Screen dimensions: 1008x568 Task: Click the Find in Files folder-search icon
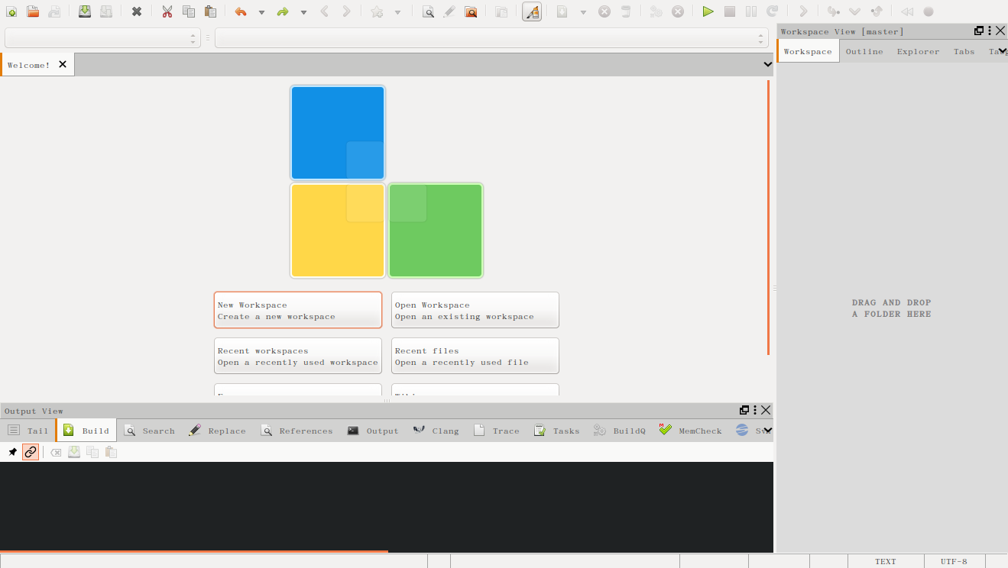(x=471, y=11)
